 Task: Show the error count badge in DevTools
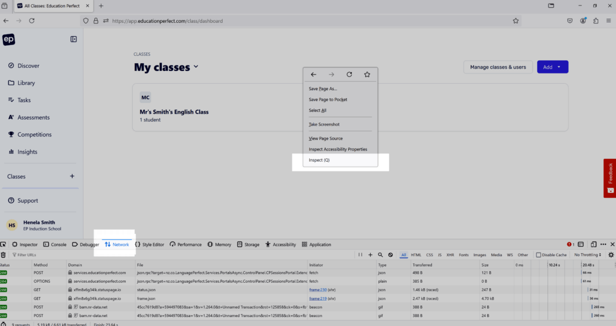570,244
